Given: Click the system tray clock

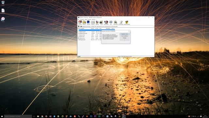Looking at the screenshot, I should point(205,116).
